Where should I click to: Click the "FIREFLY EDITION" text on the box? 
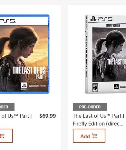113,25
